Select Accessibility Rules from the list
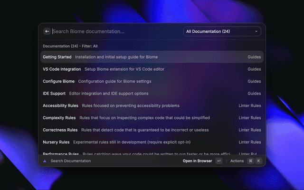 coord(152,105)
